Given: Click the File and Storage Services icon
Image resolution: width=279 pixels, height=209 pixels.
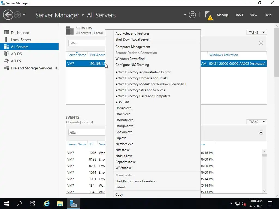Looking at the screenshot, I should [x=7, y=68].
